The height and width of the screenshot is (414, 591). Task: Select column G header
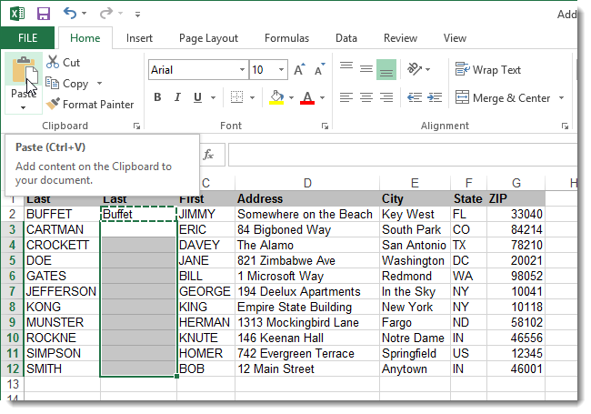pyautogui.click(x=516, y=183)
